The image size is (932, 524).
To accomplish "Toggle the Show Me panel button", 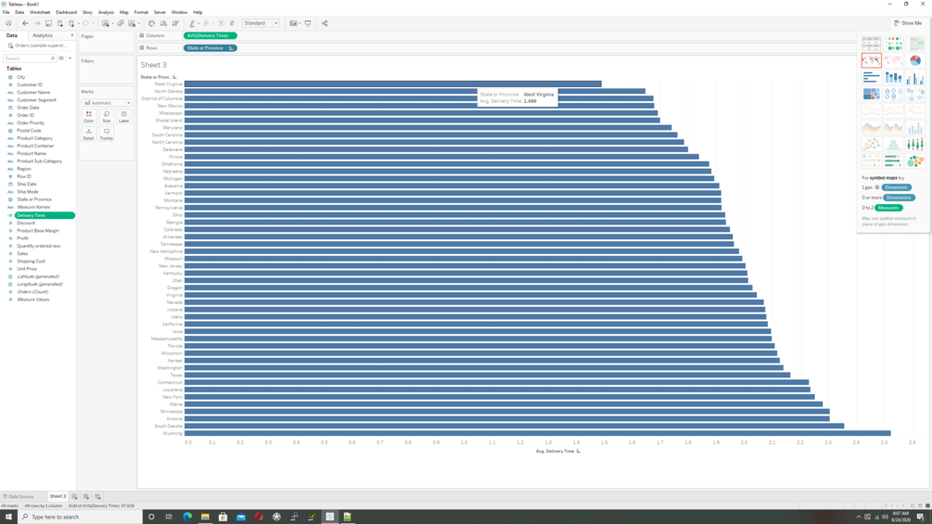I will (x=908, y=23).
